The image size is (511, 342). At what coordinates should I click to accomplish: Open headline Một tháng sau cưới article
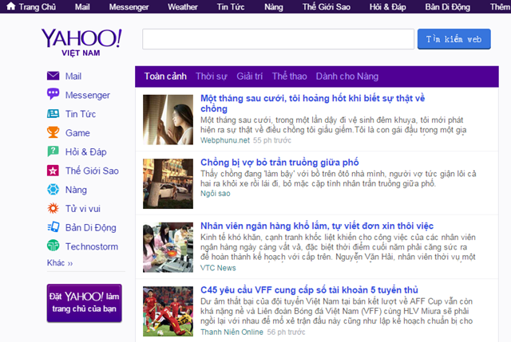tap(312, 103)
